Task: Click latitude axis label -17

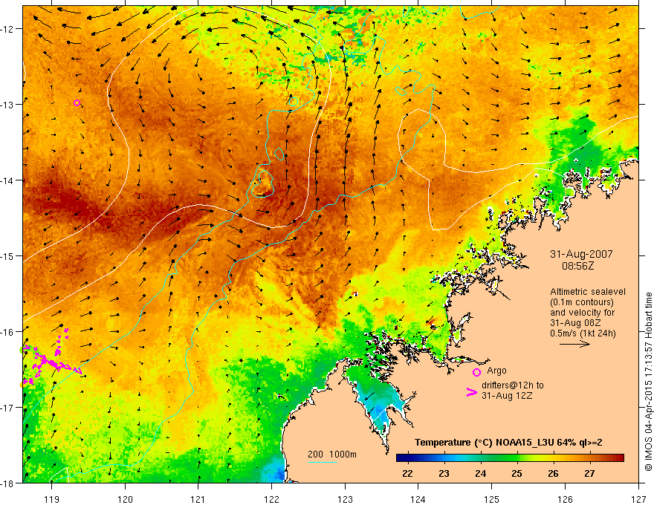Action: pos(8,407)
